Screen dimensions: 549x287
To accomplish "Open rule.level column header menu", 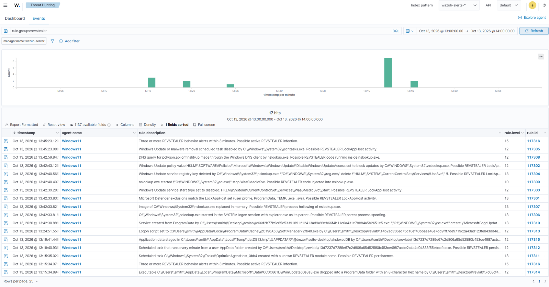I will point(522,133).
